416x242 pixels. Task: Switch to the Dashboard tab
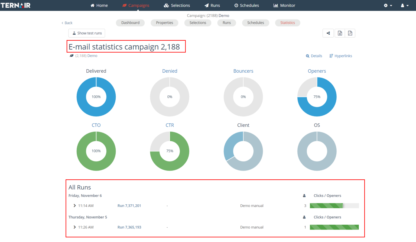[130, 23]
